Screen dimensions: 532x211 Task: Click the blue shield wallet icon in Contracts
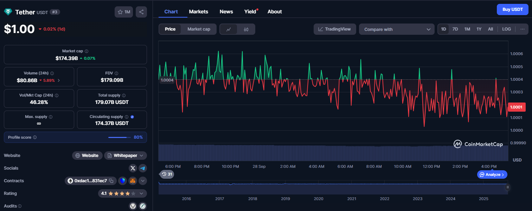[122, 181]
